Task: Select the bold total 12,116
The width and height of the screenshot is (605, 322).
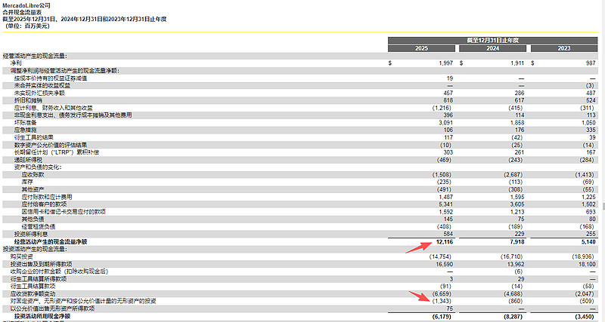Action: (445, 242)
